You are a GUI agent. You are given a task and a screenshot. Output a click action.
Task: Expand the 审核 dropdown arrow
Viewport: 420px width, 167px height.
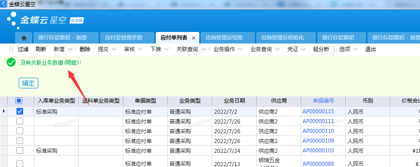pos(140,49)
